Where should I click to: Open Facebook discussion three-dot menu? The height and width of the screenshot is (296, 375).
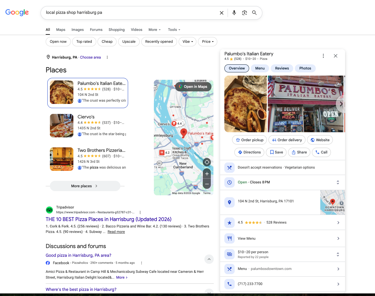coord(142,263)
